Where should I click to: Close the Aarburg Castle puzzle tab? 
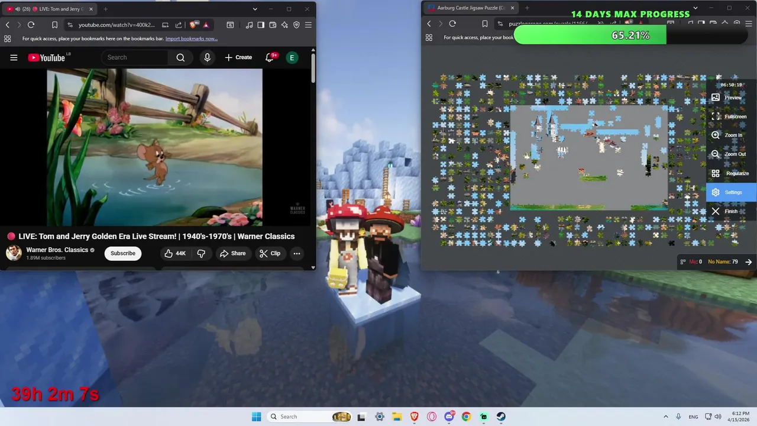512,8
